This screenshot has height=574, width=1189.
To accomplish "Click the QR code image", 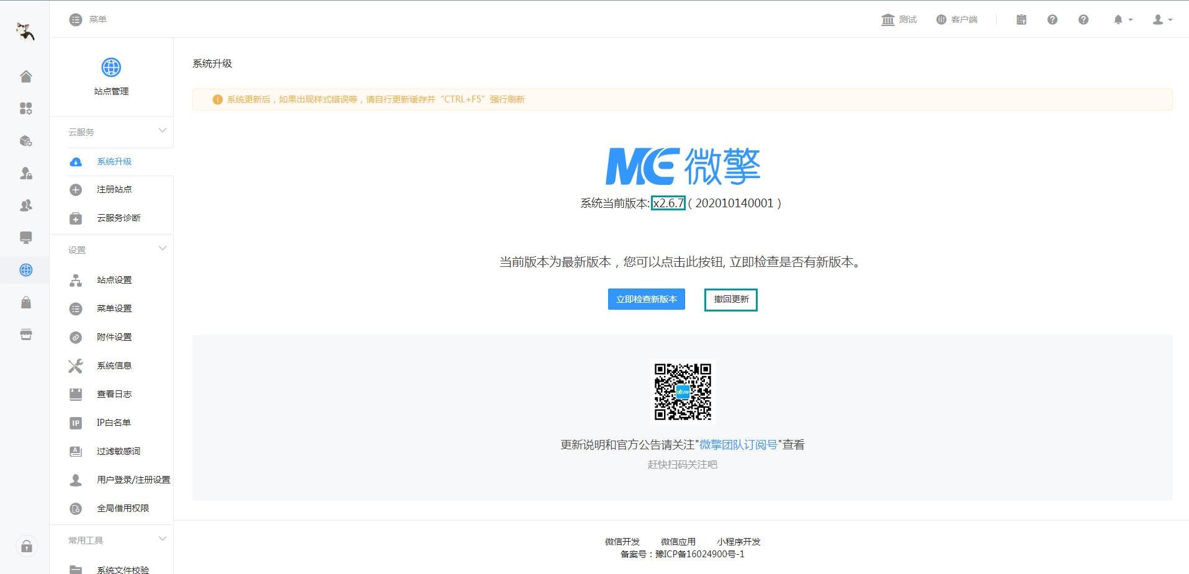I will pyautogui.click(x=683, y=392).
